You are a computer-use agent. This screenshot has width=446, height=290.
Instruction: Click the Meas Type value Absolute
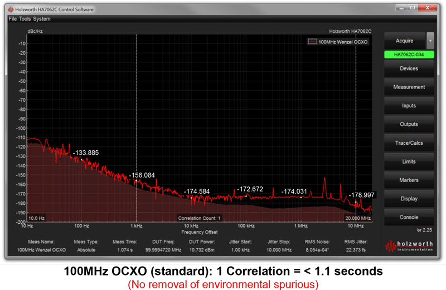[86, 250]
